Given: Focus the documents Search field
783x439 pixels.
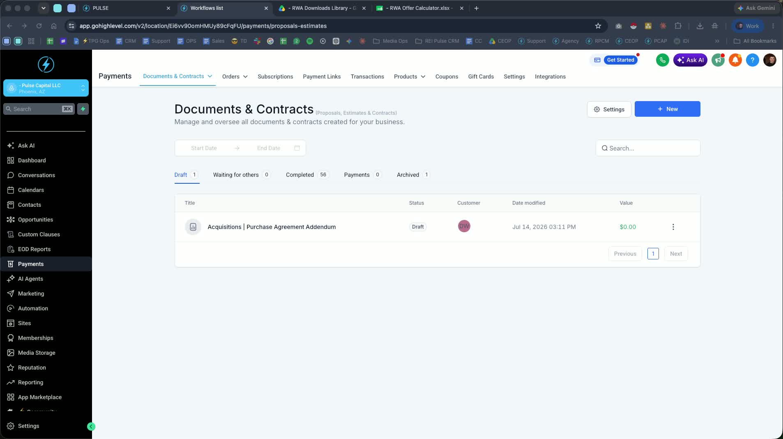Looking at the screenshot, I should 648,148.
